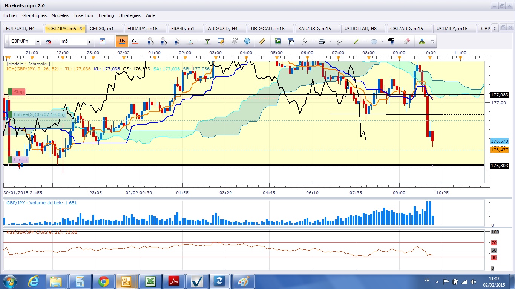The height and width of the screenshot is (289, 515).
Task: Open the toolbar overflow options arrow
Action: [433, 41]
